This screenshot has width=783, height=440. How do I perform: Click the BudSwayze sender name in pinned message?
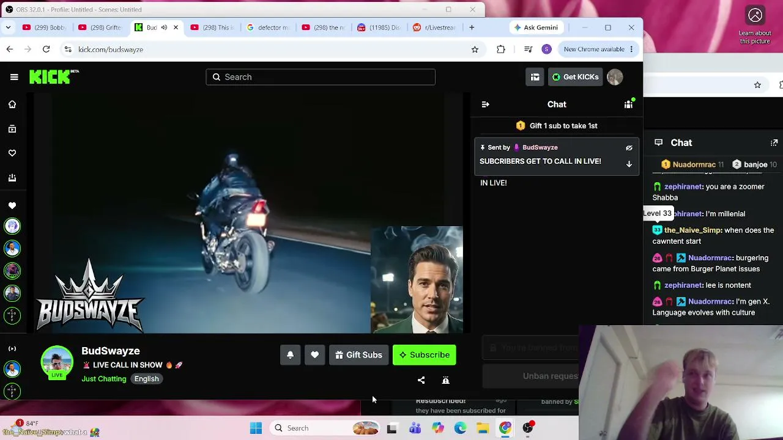540,147
